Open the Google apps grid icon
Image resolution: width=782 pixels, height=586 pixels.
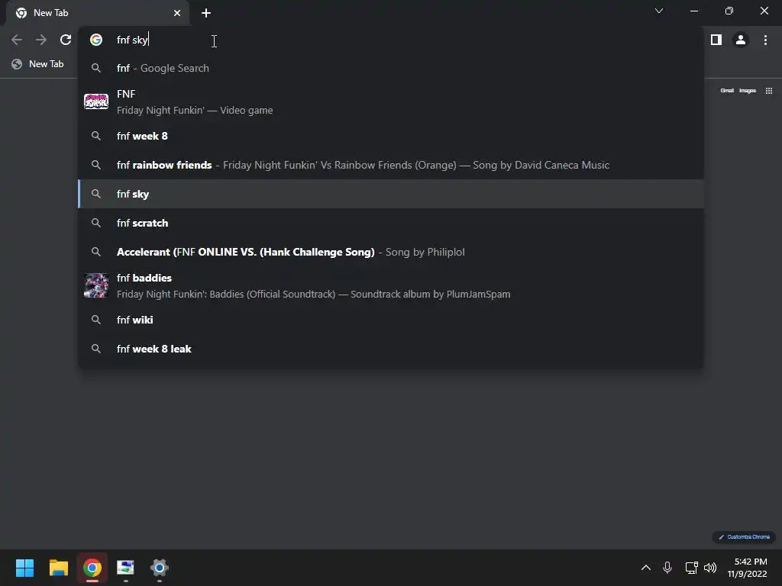769,91
